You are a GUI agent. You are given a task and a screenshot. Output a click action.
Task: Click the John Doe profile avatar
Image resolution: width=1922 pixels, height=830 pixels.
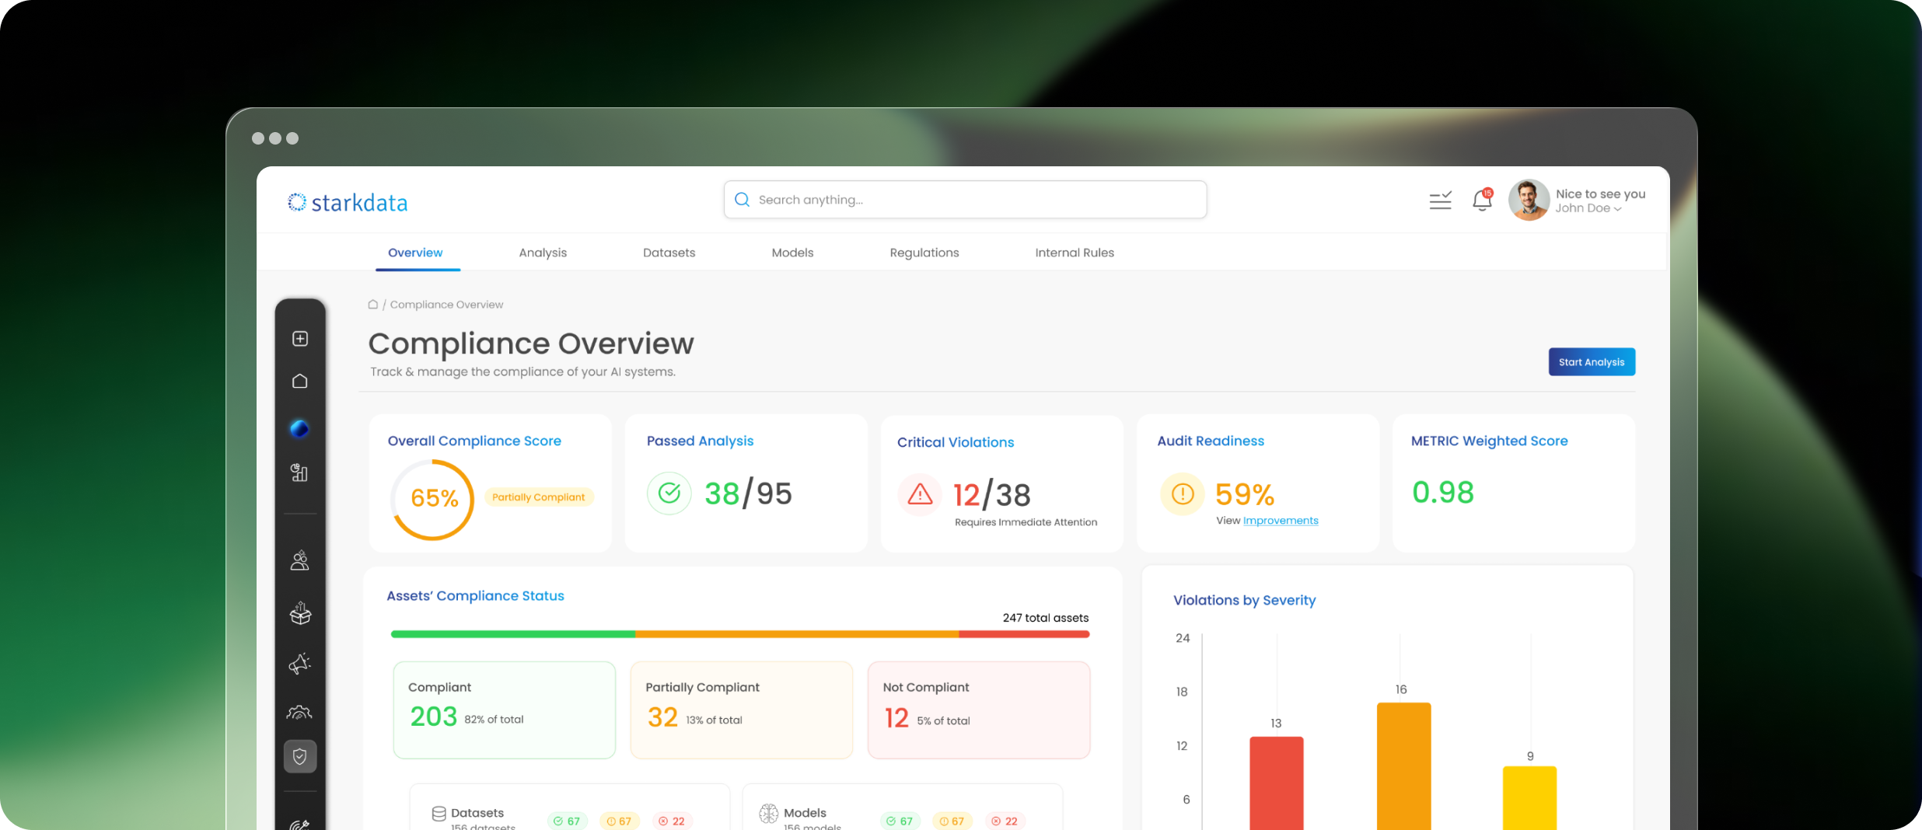tap(1529, 201)
